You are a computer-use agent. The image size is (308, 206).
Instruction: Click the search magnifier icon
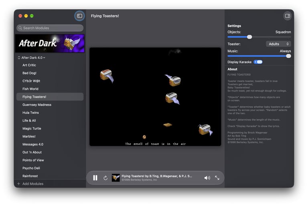[x=20, y=28]
